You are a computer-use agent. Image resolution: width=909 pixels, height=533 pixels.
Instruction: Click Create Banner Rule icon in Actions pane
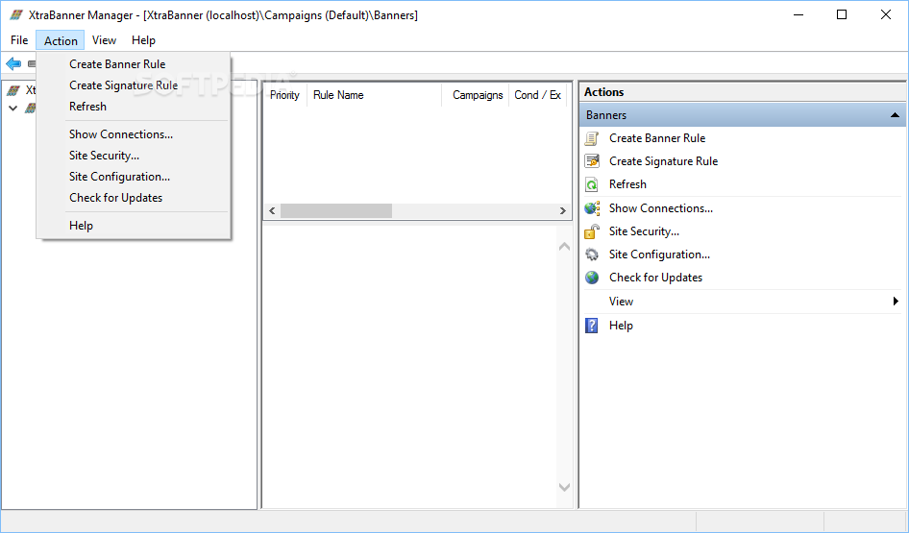coord(591,138)
